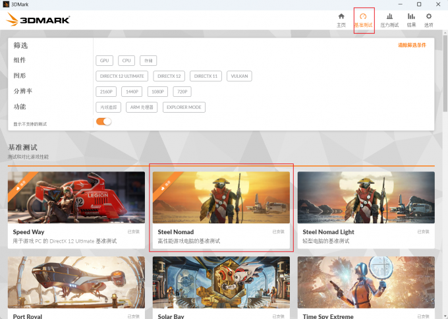
Task: Minimize the 3DMark window
Action: coord(401,5)
